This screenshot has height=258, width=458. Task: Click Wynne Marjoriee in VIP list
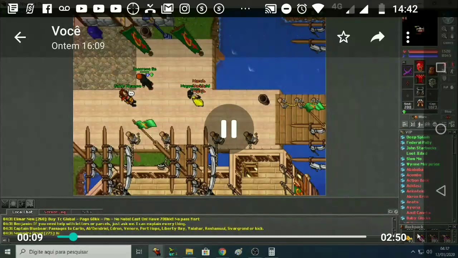pyautogui.click(x=423, y=164)
